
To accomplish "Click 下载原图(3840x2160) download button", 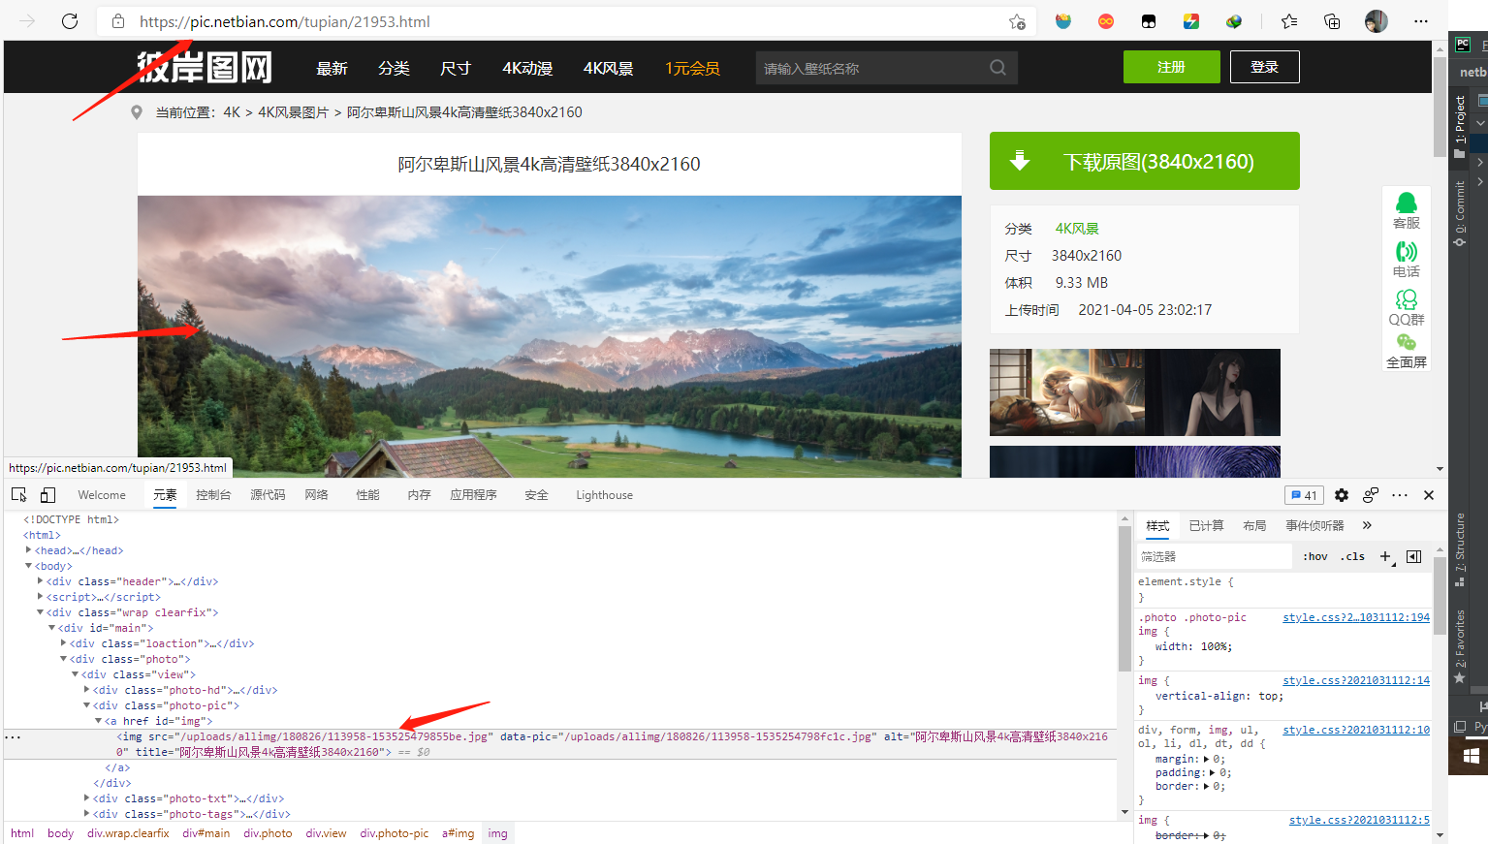I will [1144, 161].
